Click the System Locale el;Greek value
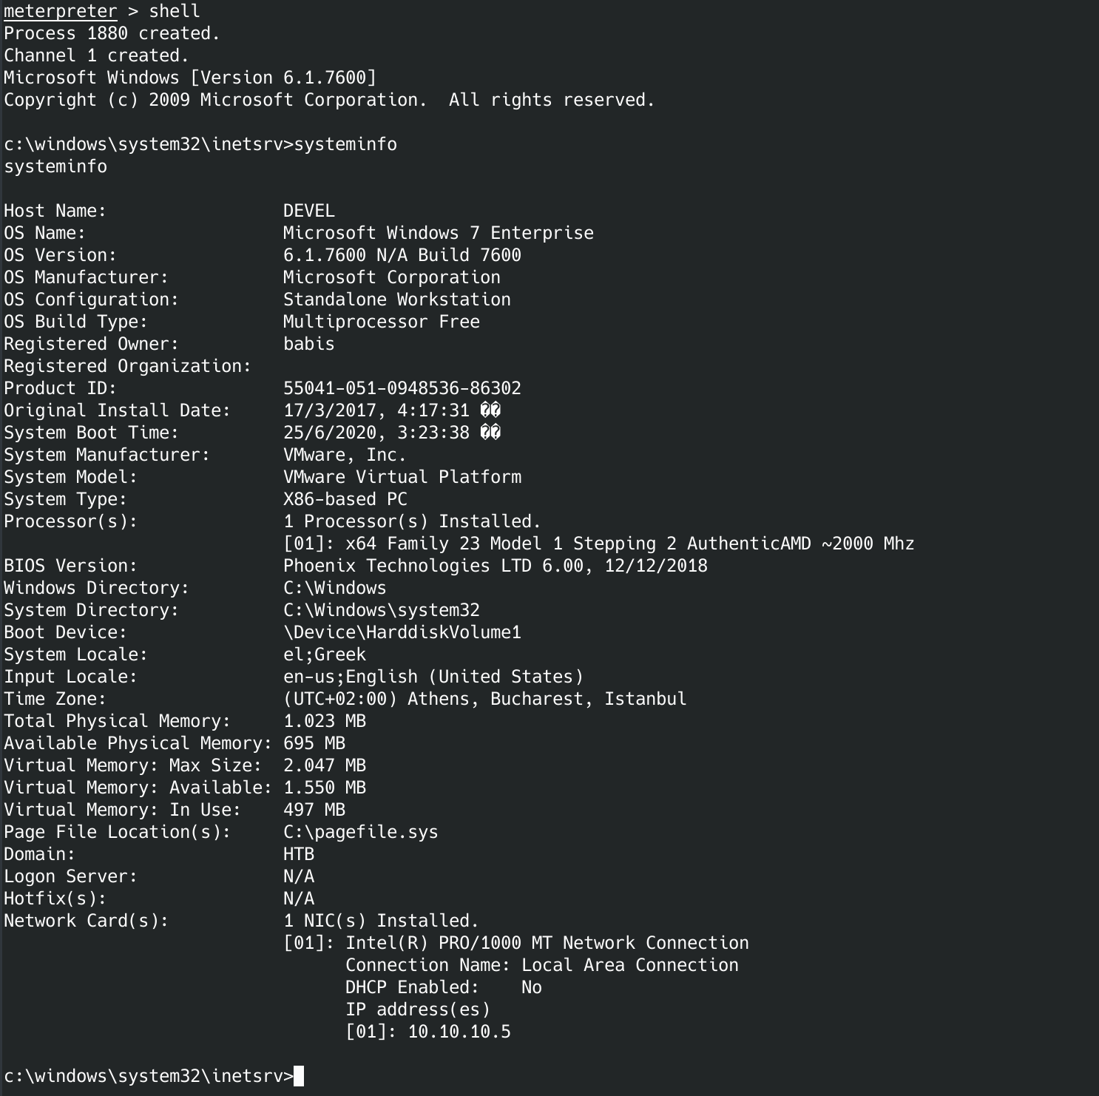 (324, 654)
